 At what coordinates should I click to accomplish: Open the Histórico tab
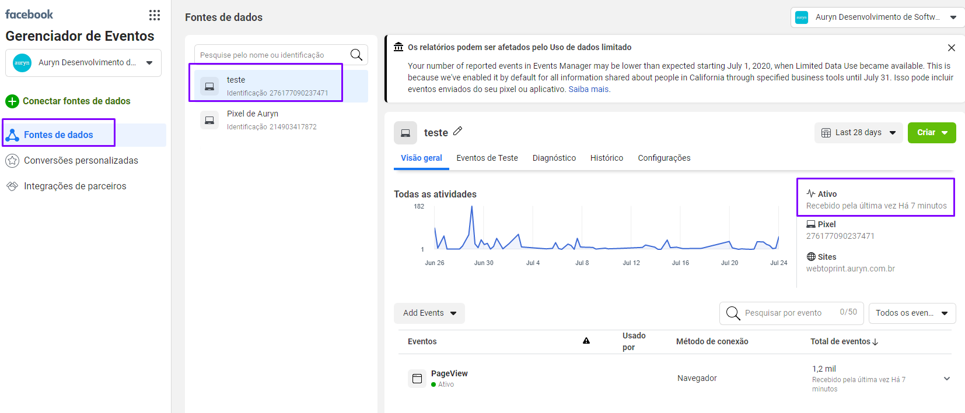click(x=607, y=158)
